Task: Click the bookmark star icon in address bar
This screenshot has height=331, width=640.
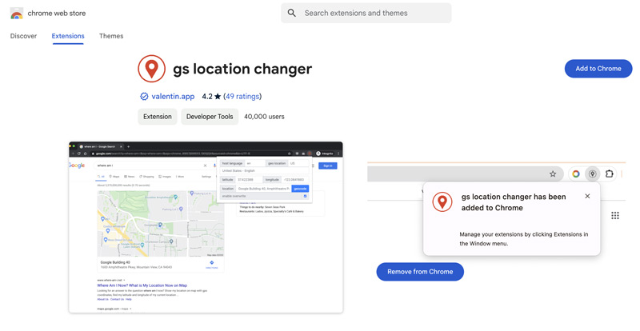Action: point(553,173)
